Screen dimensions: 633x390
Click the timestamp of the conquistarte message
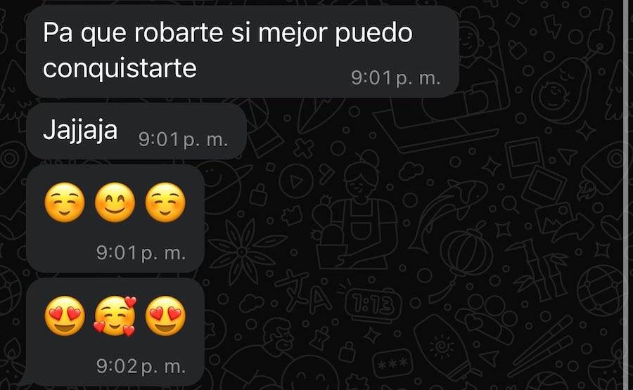tap(395, 78)
